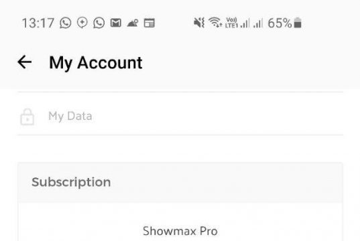Tap the back arrow beside My Account
Screen dimensions: 360x241
coord(24,62)
